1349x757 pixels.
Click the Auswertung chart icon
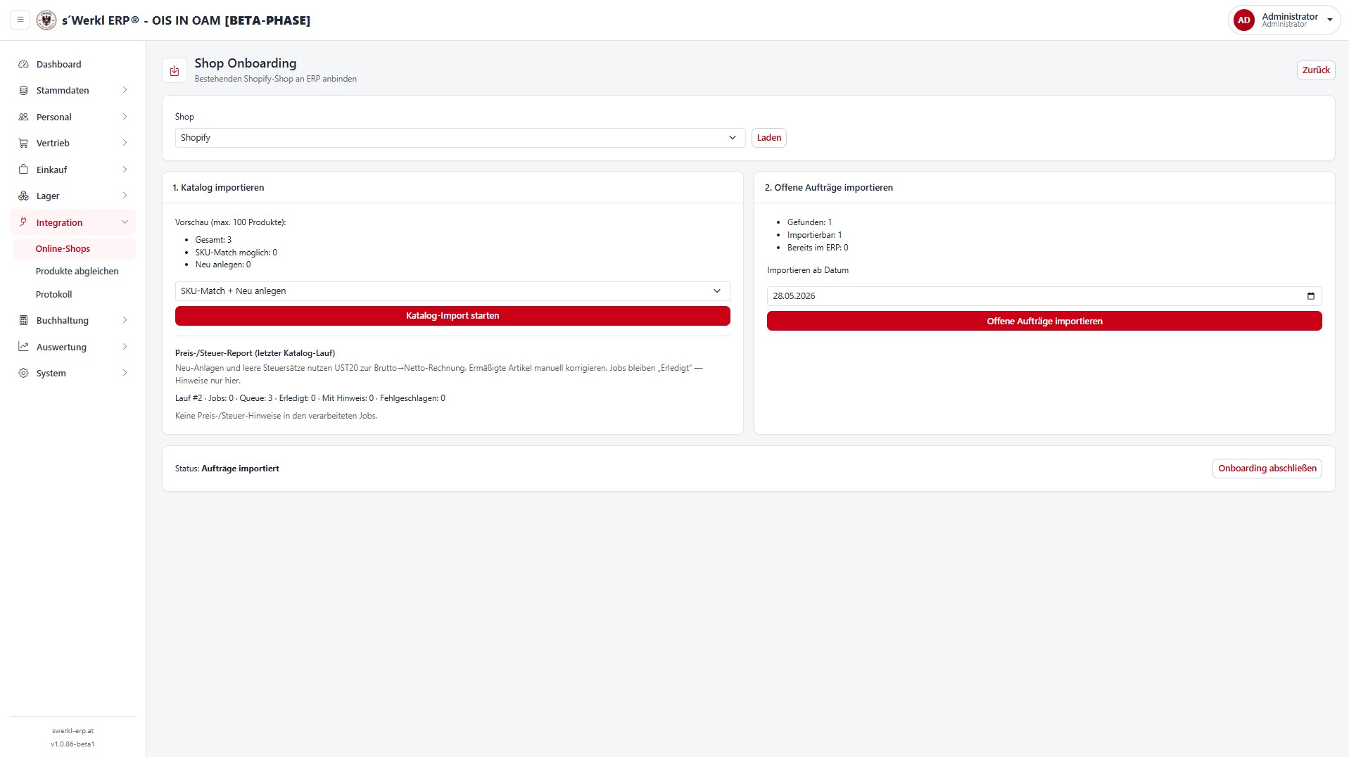point(23,347)
